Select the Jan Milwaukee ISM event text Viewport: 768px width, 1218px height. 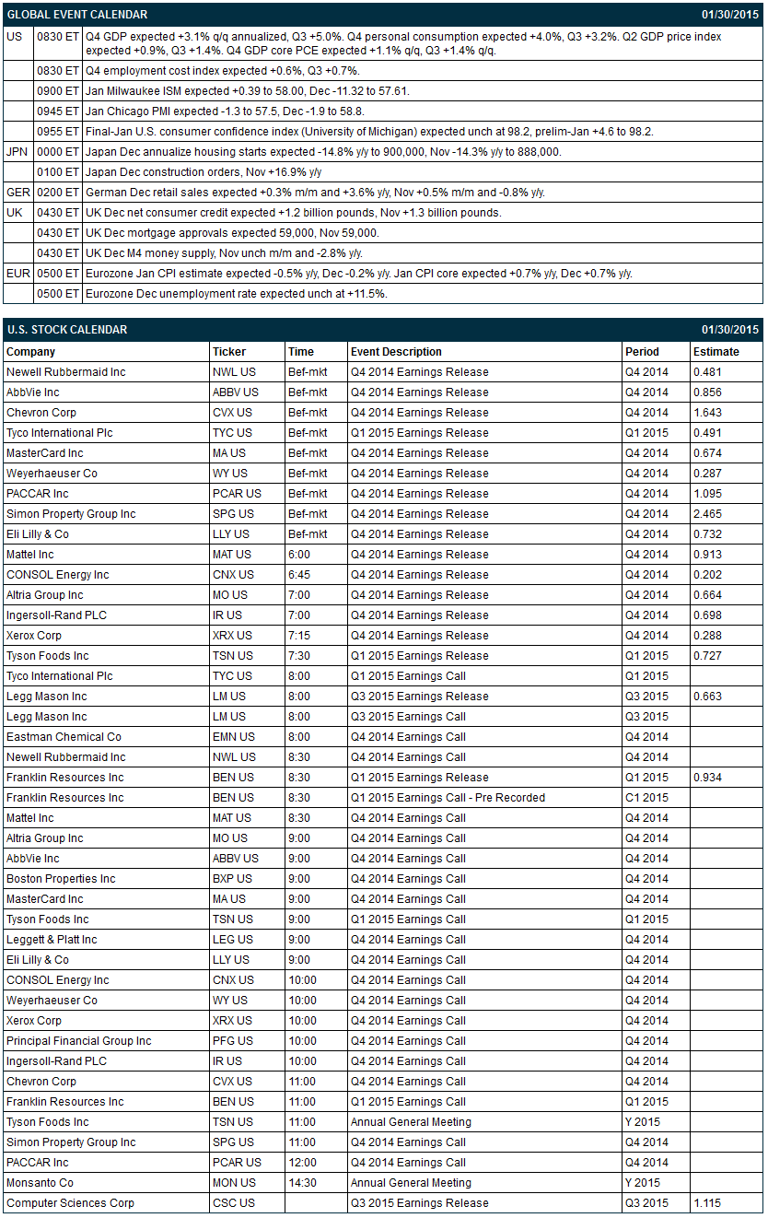[x=248, y=91]
